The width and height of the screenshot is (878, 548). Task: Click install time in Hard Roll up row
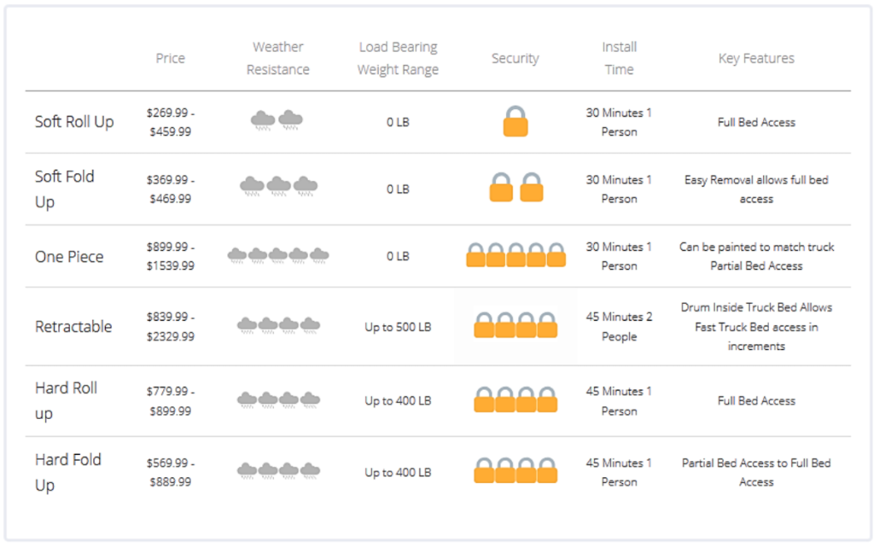point(619,401)
